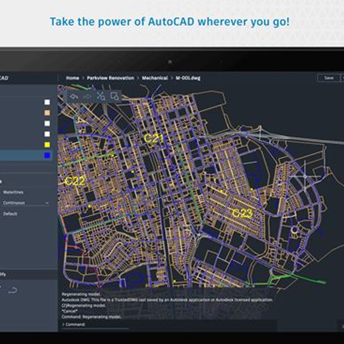Viewport: 344px width, 344px height.
Task: Click the Save button
Action: (328, 77)
